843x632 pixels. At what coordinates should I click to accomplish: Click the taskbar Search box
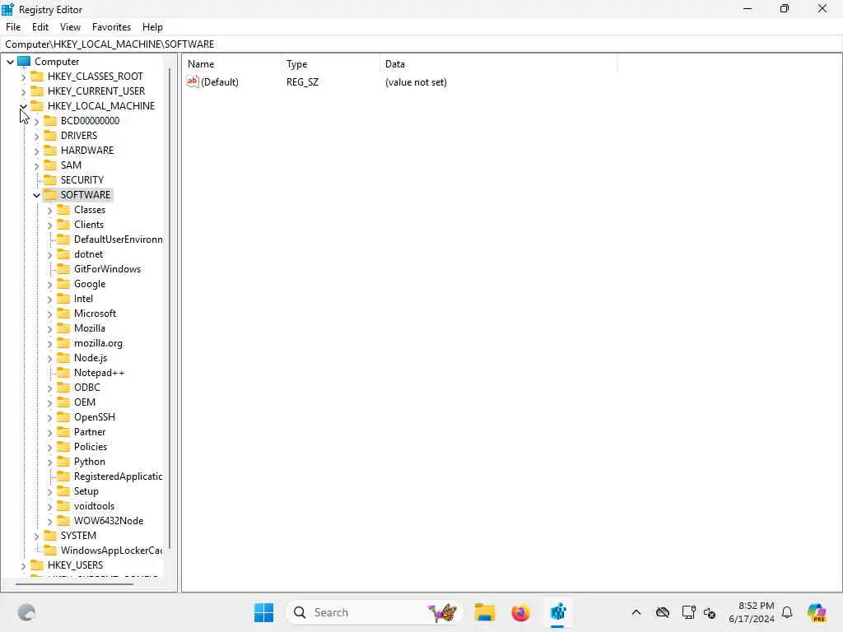tap(375, 612)
